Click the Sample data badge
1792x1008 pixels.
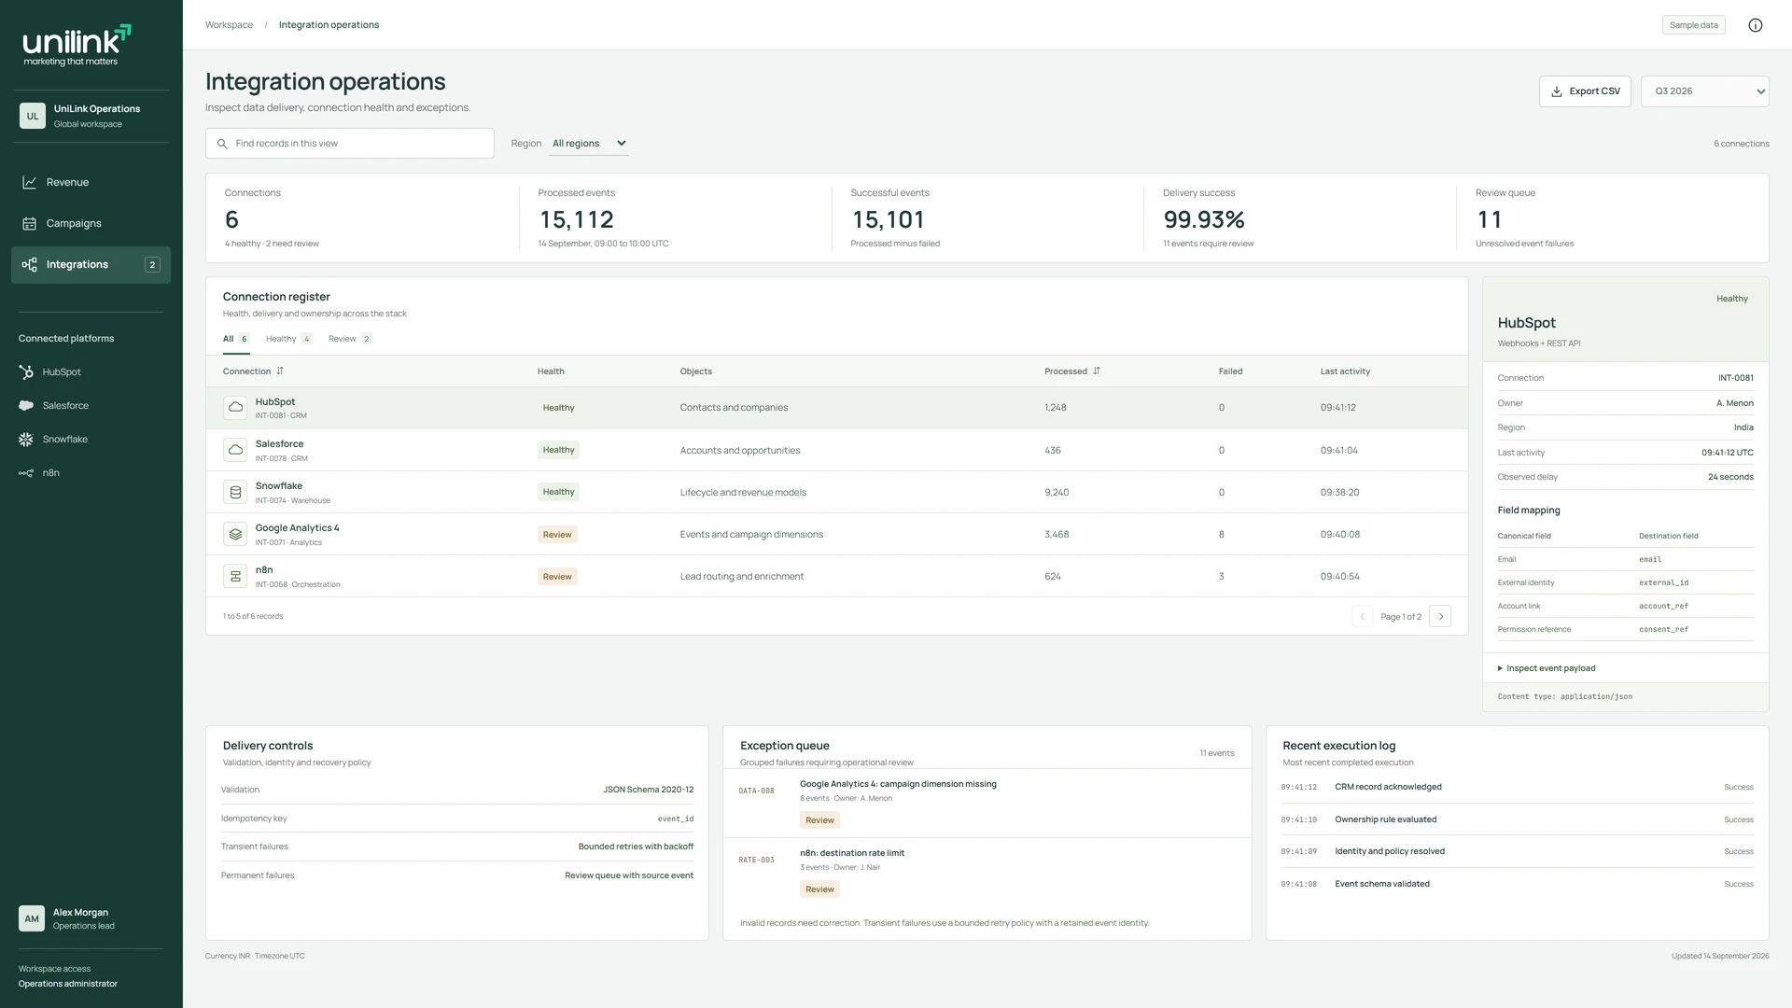[x=1693, y=25]
